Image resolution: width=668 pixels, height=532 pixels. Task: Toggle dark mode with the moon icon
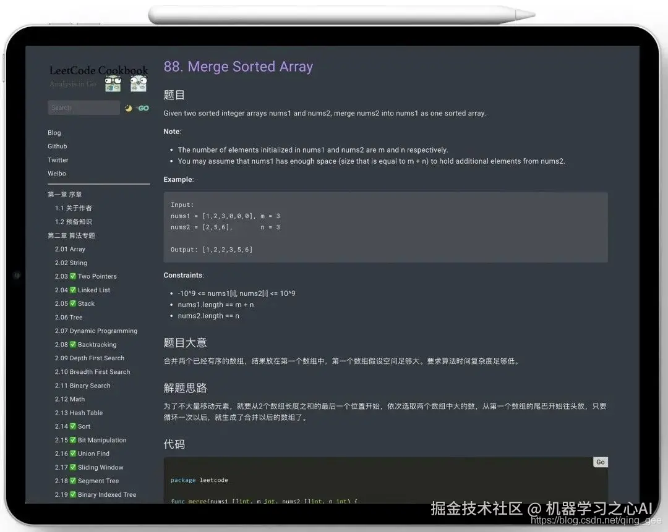pyautogui.click(x=128, y=108)
